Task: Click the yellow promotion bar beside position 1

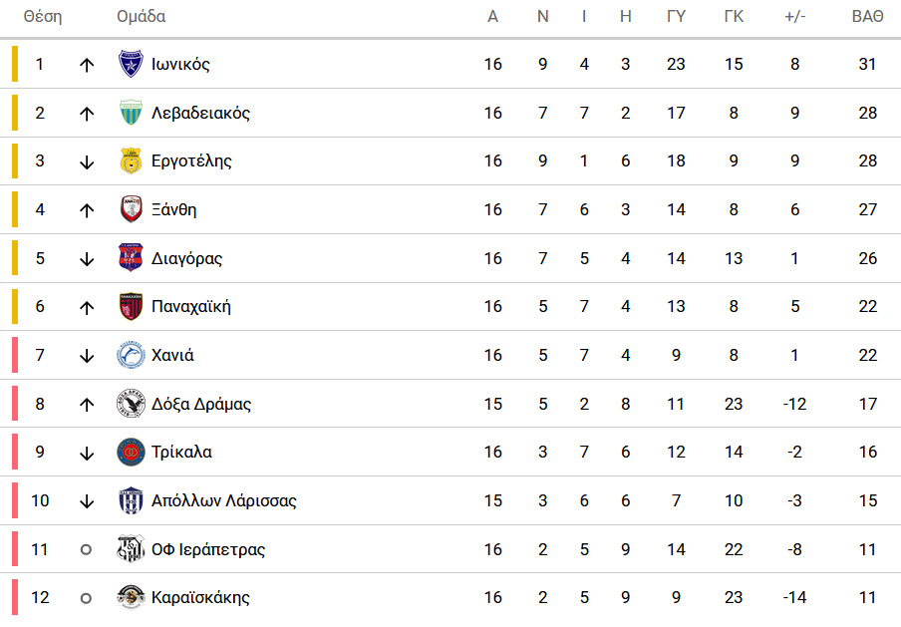Action: tap(15, 64)
